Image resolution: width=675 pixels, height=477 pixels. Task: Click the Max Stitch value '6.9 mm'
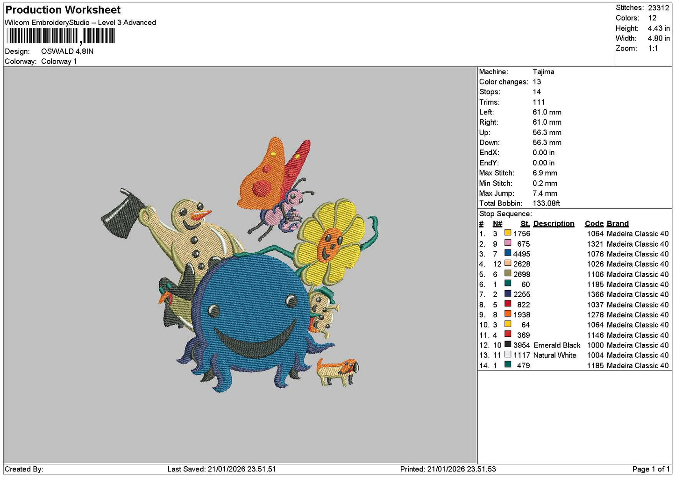tap(545, 173)
